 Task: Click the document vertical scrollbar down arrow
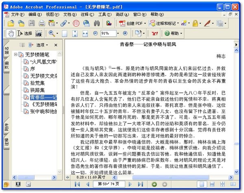coord(236,172)
